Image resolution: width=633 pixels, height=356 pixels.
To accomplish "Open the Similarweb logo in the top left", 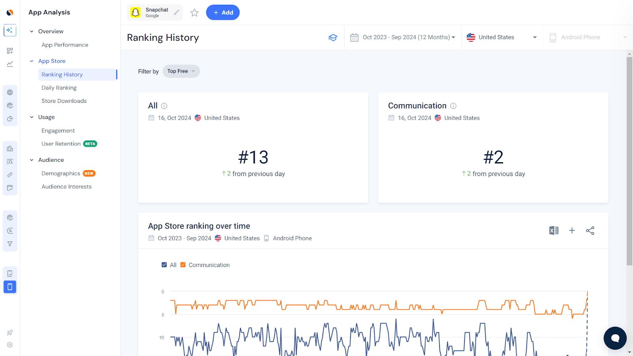I will (9, 12).
